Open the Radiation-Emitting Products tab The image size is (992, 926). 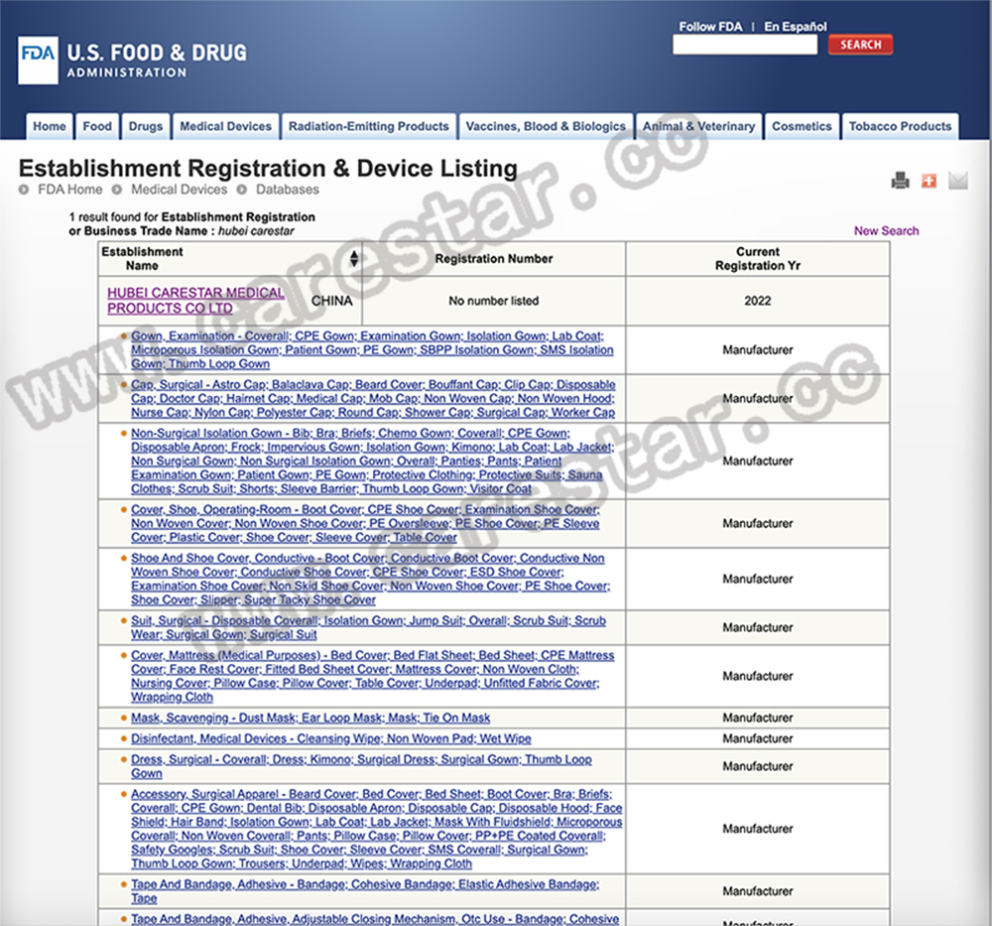click(369, 127)
